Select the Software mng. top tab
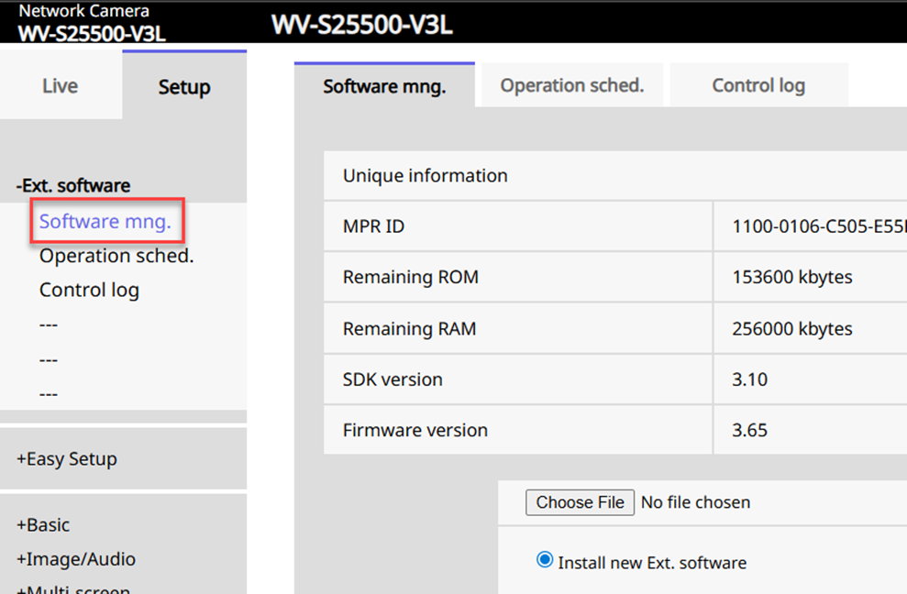907x594 pixels. [x=384, y=86]
